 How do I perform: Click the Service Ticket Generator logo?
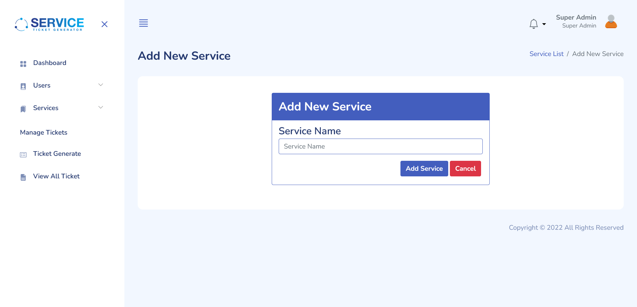click(x=49, y=24)
